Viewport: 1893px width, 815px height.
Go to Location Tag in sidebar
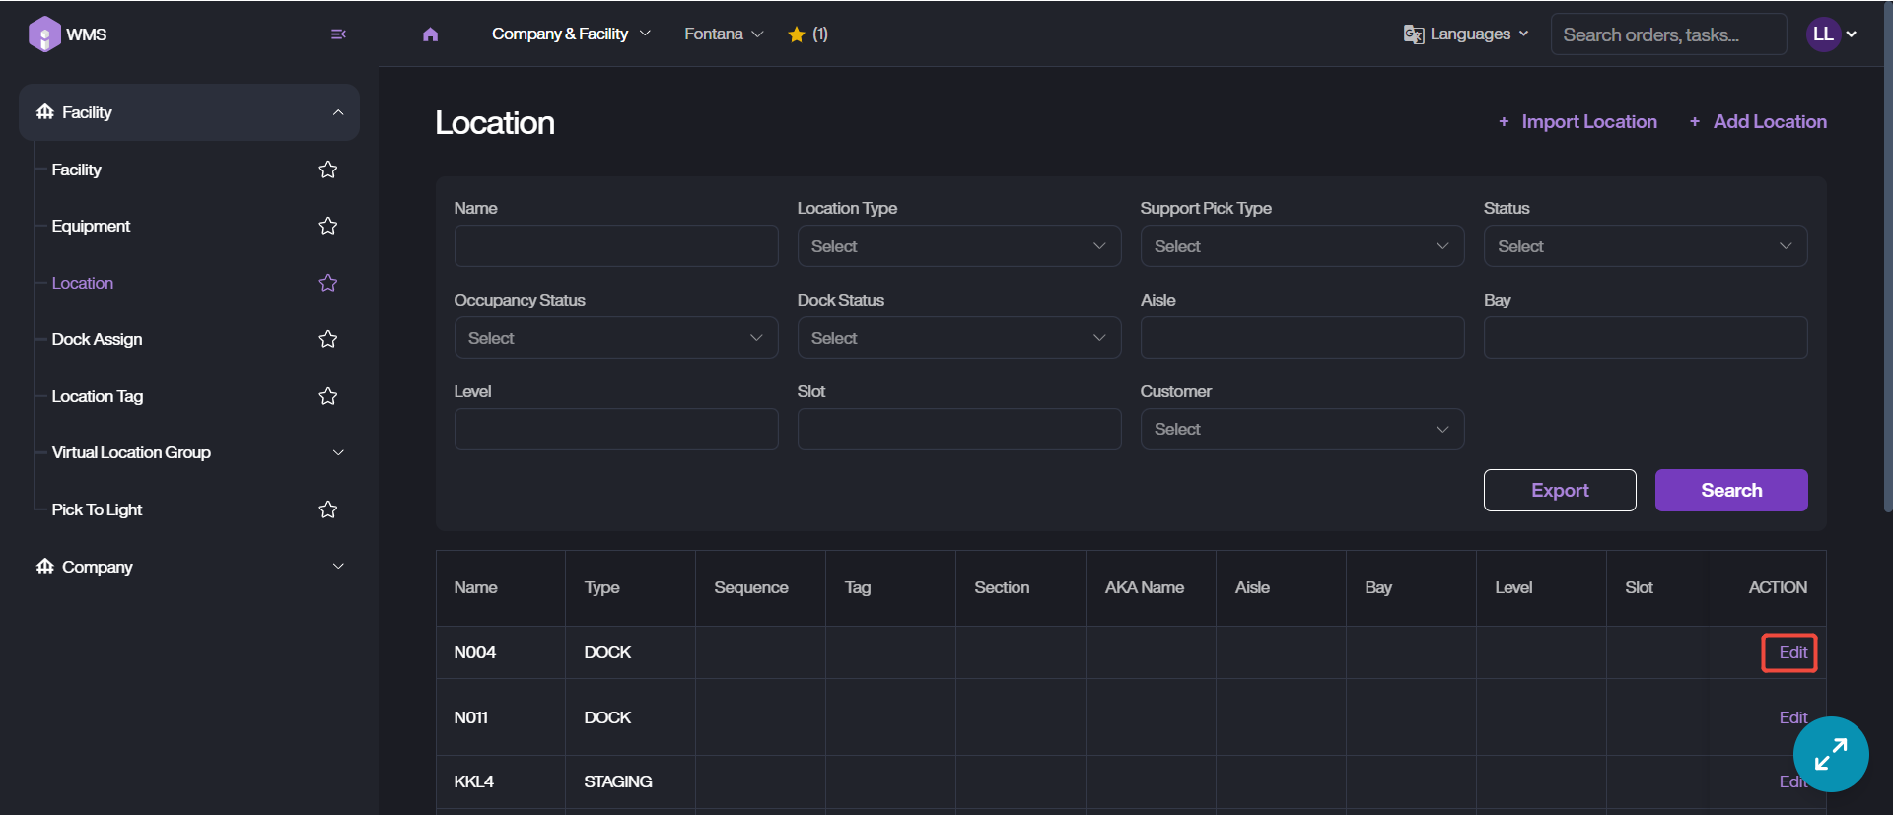(x=98, y=396)
